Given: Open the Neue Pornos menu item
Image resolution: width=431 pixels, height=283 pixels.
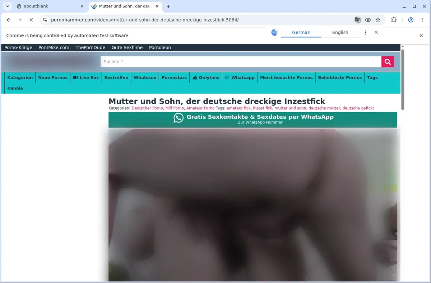Looking at the screenshot, I should coord(53,77).
